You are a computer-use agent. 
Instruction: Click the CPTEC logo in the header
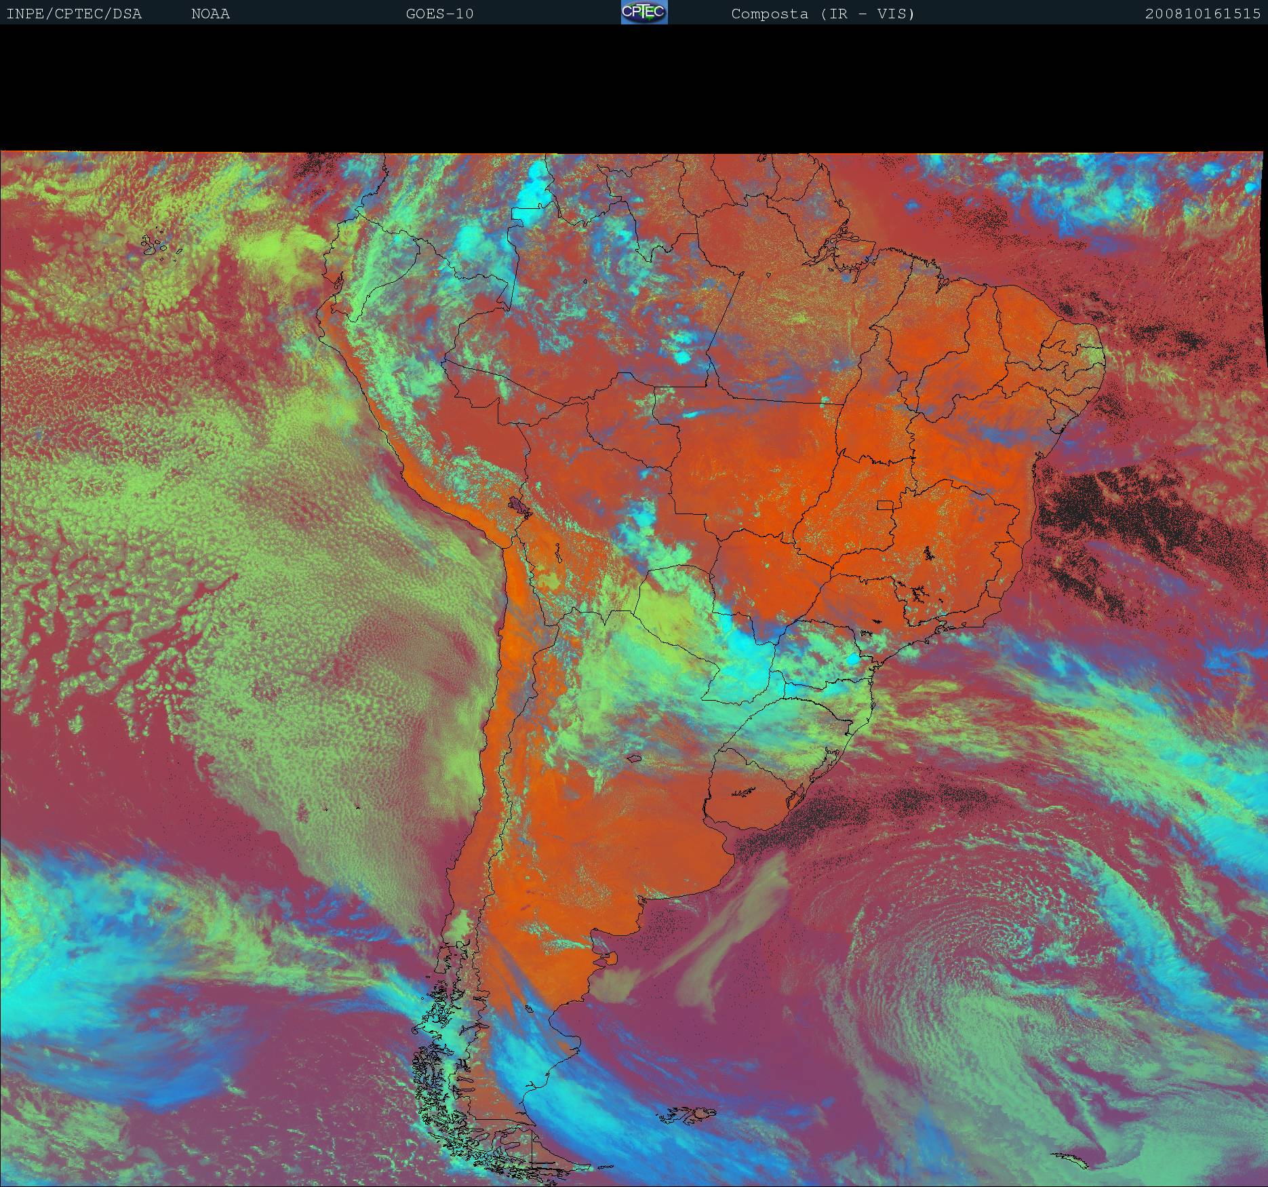643,12
